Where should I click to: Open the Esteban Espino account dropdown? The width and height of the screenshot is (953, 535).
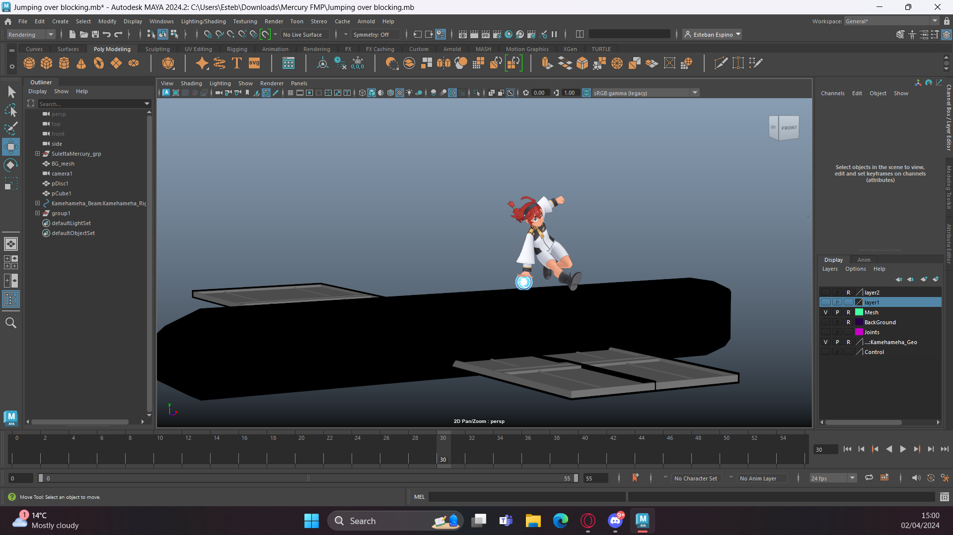coord(712,35)
